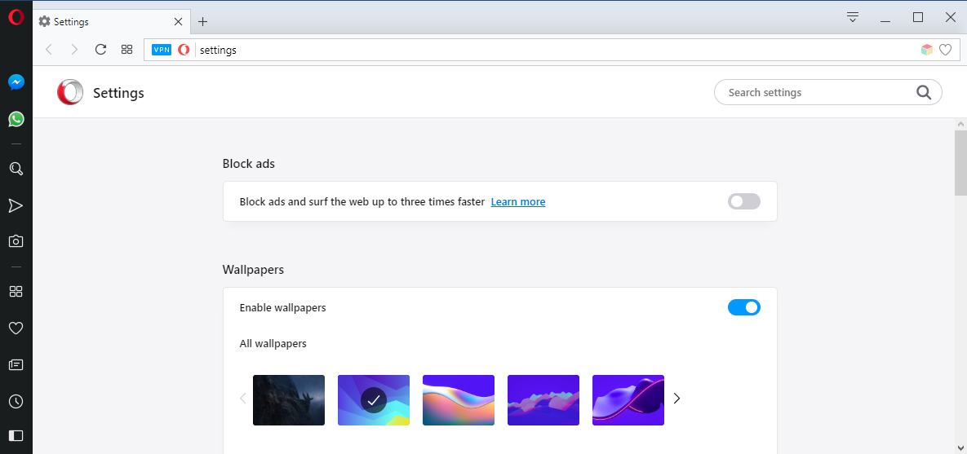967x454 pixels.
Task: Reload the settings page
Action: click(x=100, y=50)
